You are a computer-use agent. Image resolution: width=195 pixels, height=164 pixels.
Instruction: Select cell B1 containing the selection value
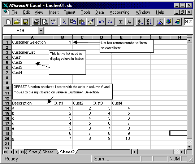tap(62, 42)
